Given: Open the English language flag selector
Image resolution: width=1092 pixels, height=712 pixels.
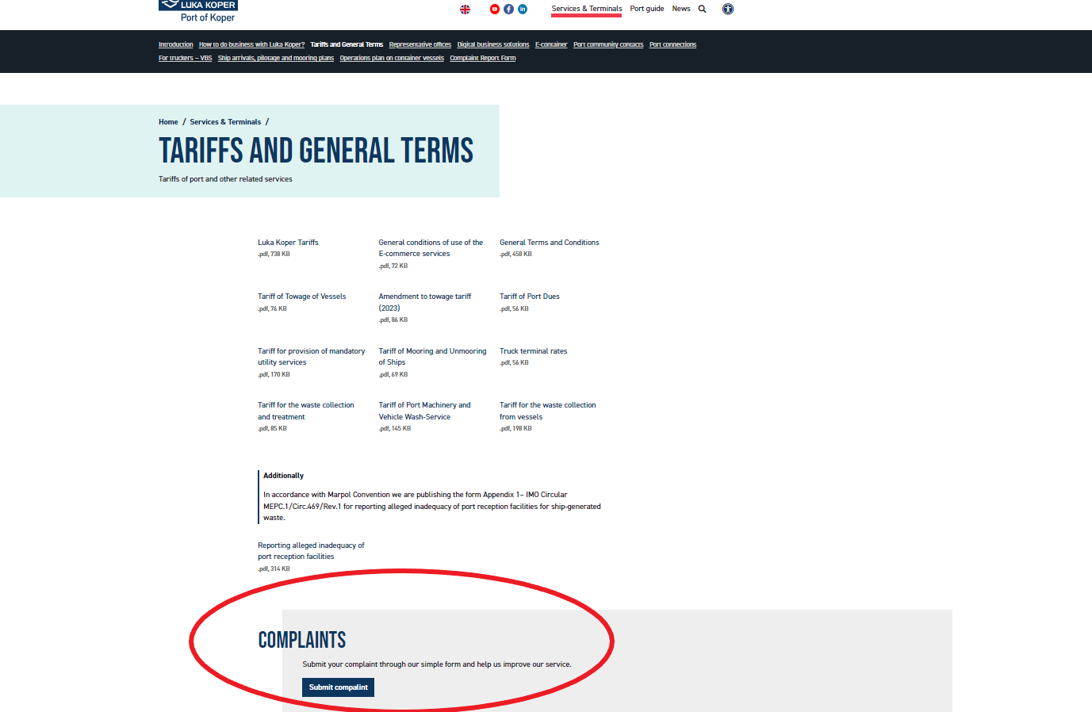Looking at the screenshot, I should click(465, 10).
